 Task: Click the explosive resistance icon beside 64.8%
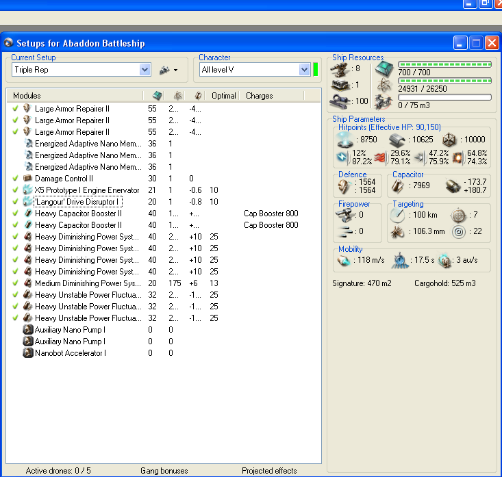(457, 157)
